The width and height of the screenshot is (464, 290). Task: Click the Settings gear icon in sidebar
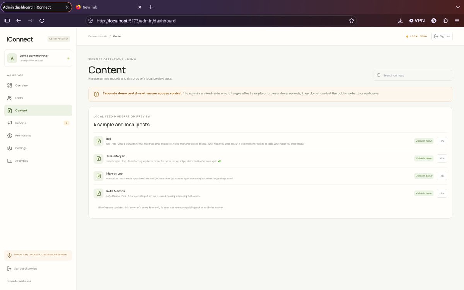click(10, 148)
